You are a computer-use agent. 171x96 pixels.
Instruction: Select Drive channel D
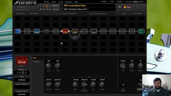point(26,73)
